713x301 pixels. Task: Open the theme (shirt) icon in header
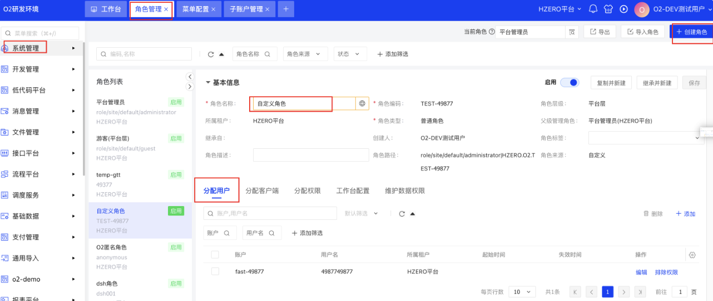pos(608,9)
